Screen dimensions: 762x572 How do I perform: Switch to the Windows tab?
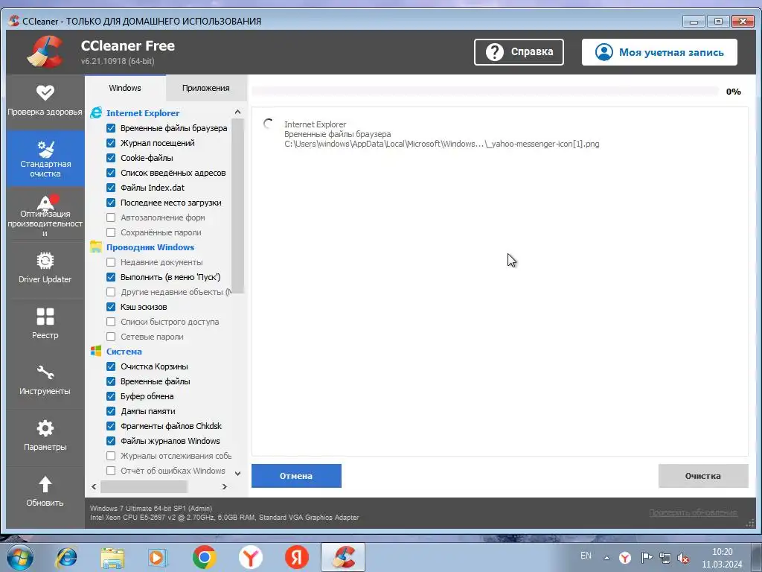pos(125,88)
